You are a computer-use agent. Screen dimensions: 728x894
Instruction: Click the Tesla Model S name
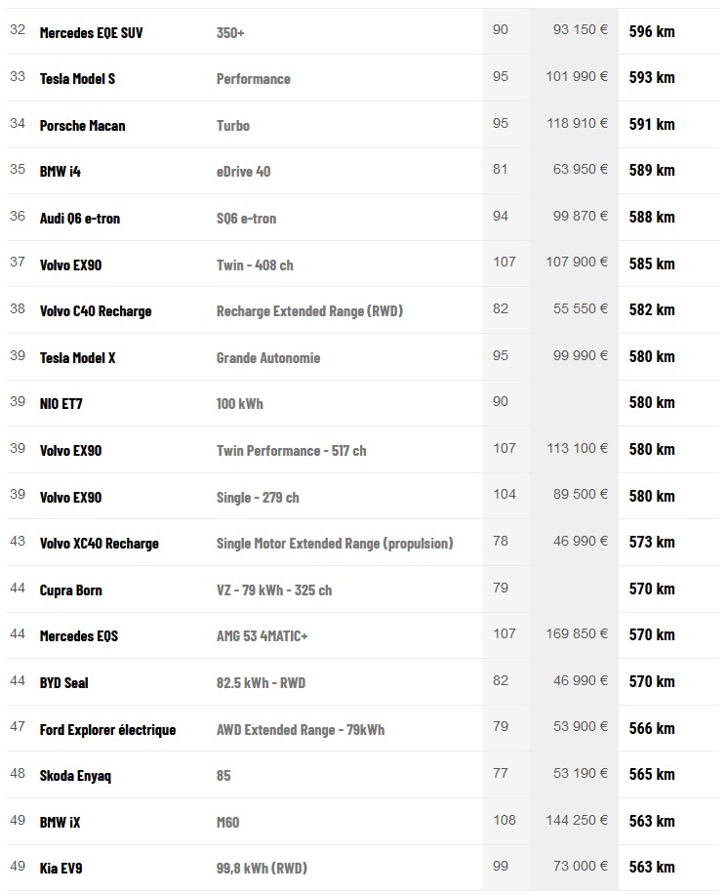click(x=77, y=79)
